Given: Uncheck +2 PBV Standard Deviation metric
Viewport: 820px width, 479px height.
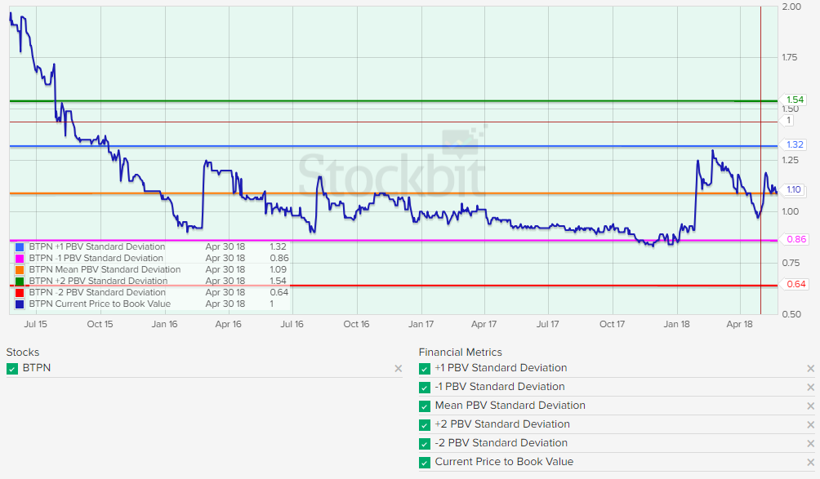Looking at the screenshot, I should pyautogui.click(x=425, y=425).
